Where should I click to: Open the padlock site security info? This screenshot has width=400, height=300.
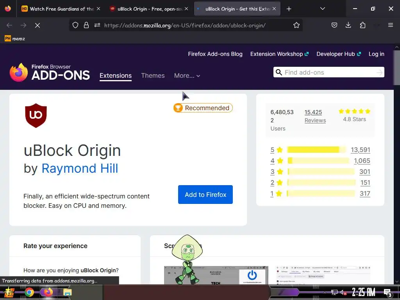(x=86, y=25)
